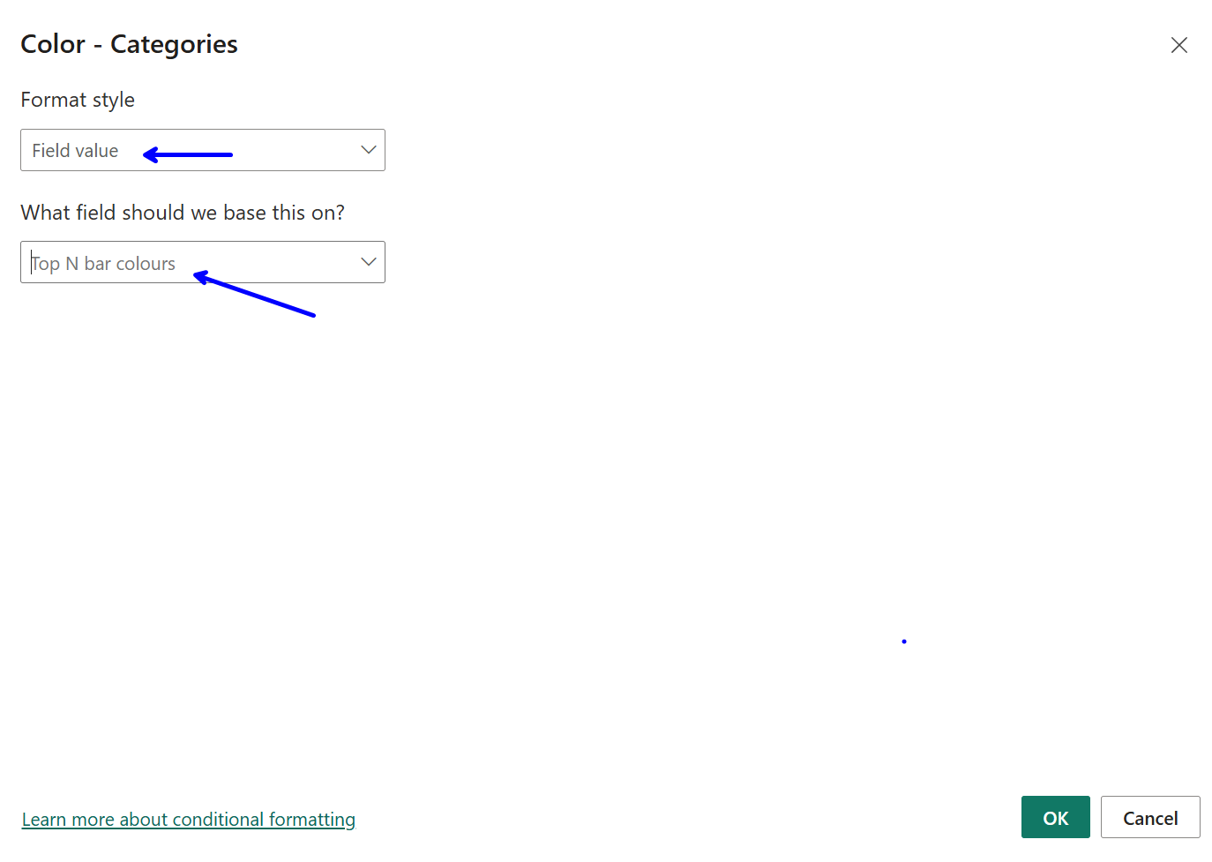Click the word "colours" in the field box

click(x=146, y=264)
